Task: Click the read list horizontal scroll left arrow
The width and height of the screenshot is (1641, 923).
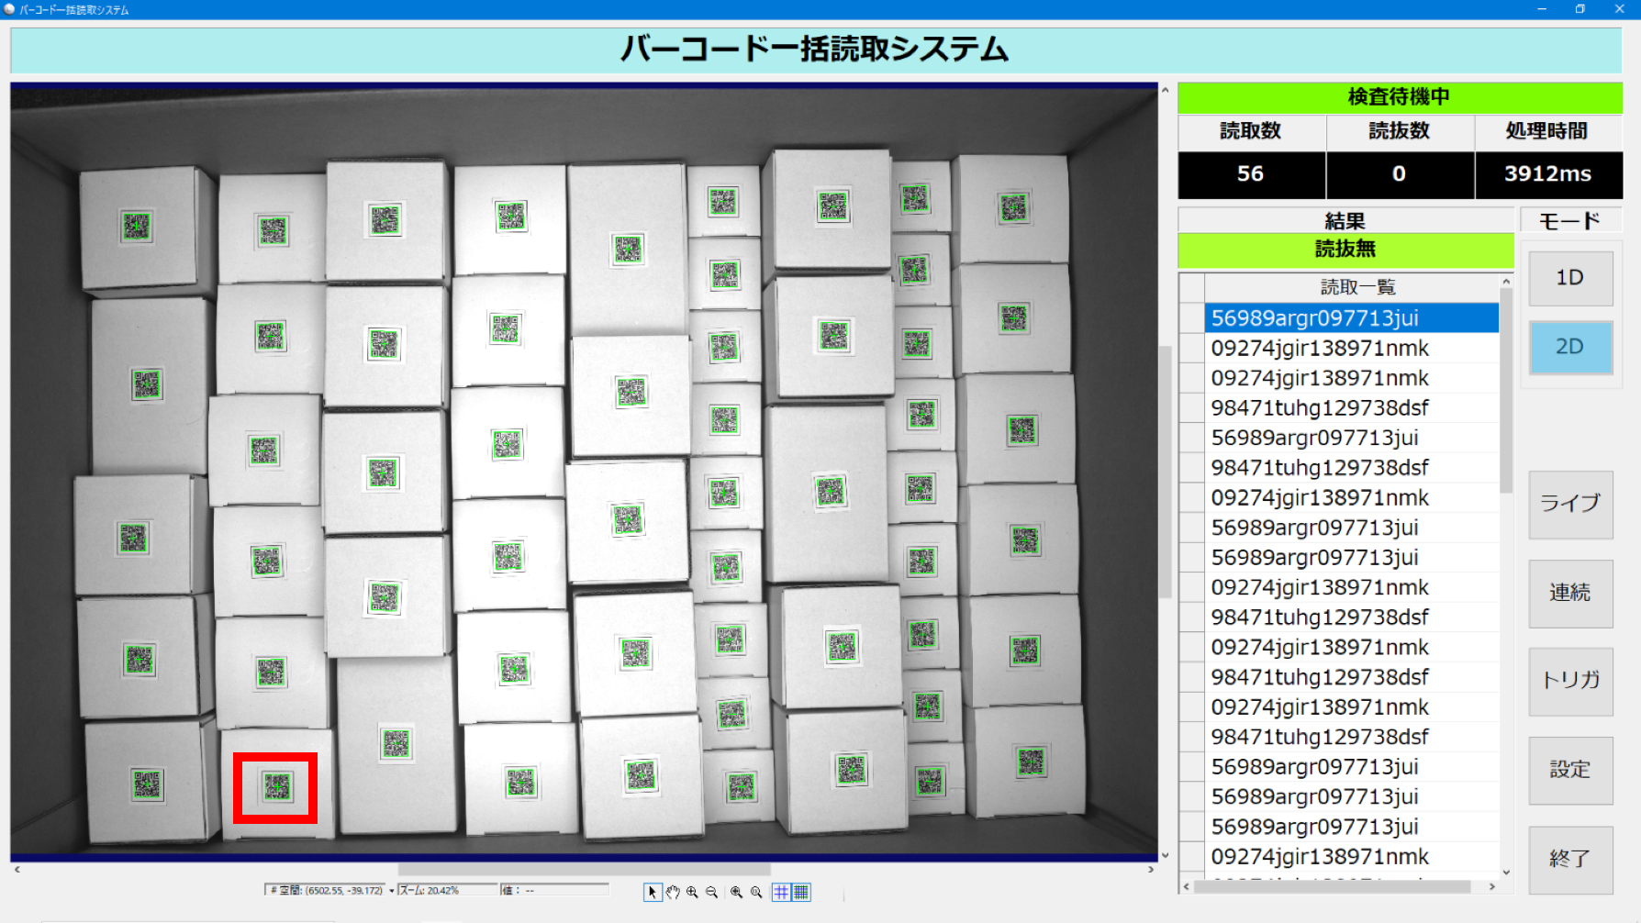Action: 1187,886
